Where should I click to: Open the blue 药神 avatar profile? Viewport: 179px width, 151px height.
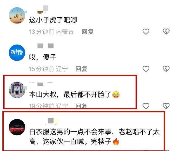[17, 53]
